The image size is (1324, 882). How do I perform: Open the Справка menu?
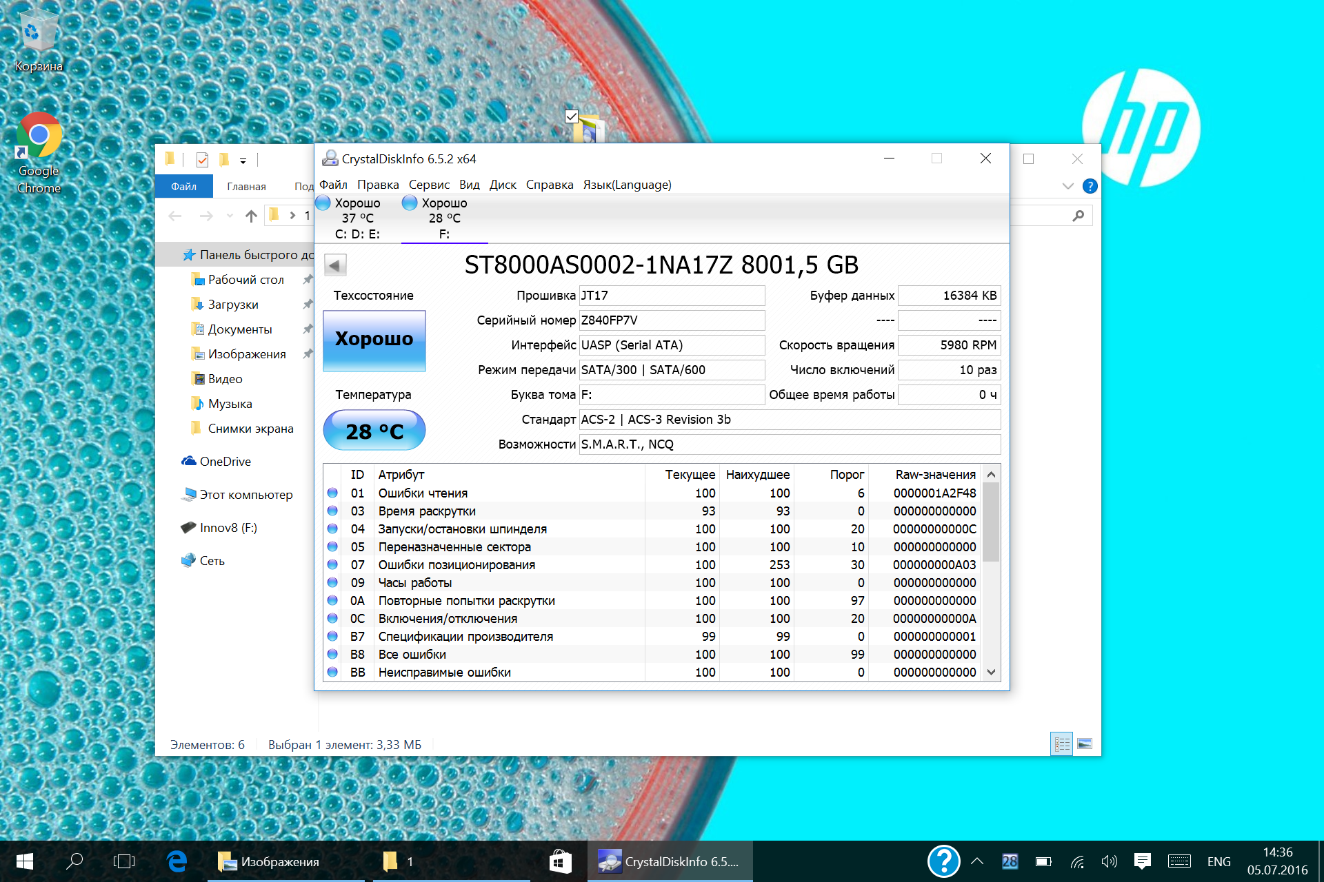click(550, 185)
